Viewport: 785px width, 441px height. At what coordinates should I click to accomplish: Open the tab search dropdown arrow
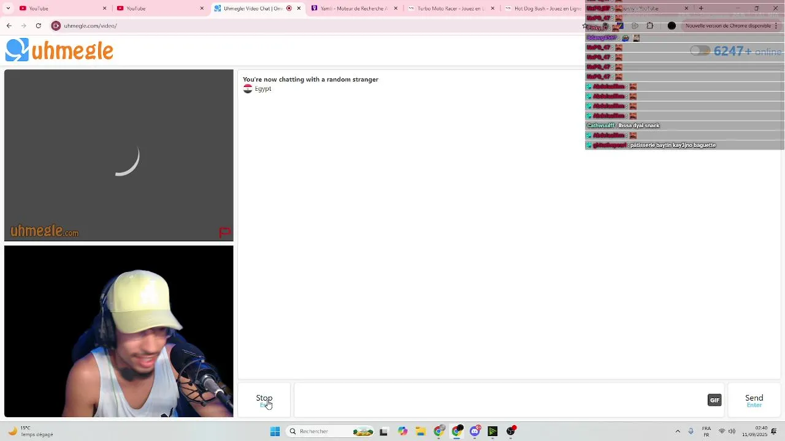8,9
